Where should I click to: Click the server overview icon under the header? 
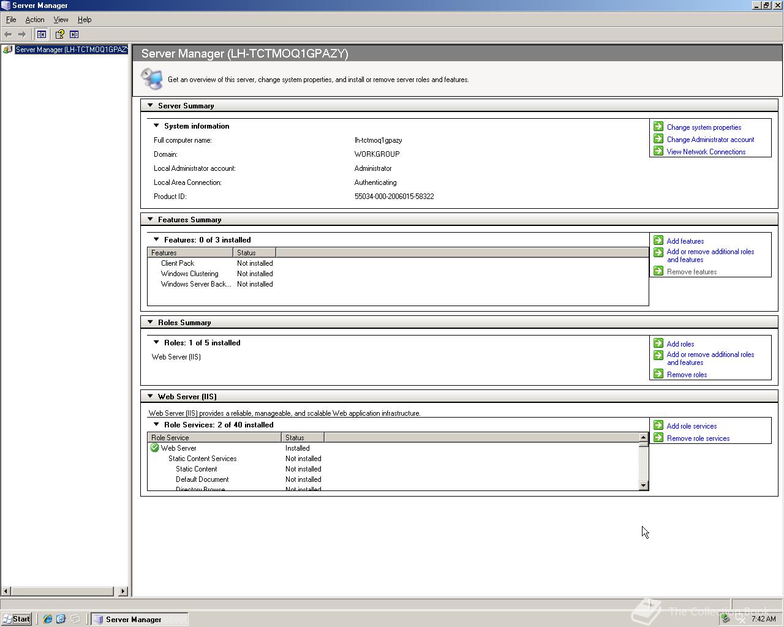[x=152, y=79]
